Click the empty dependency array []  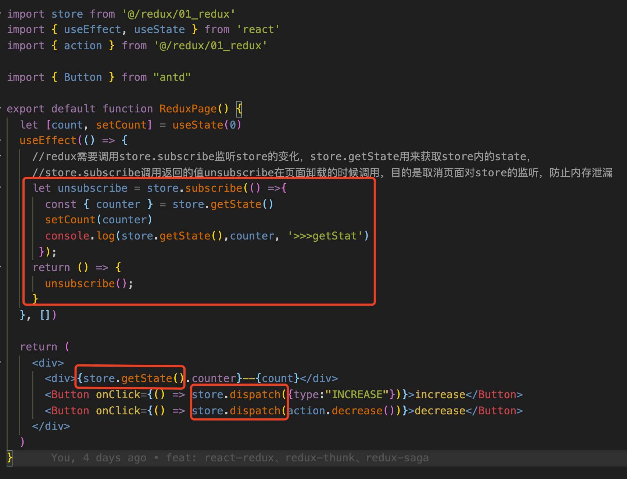(44, 315)
